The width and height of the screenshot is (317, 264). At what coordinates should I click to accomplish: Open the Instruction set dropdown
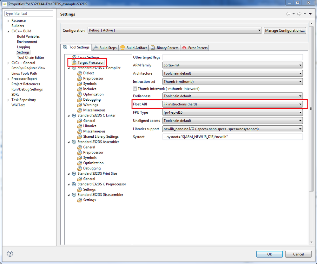(x=233, y=82)
